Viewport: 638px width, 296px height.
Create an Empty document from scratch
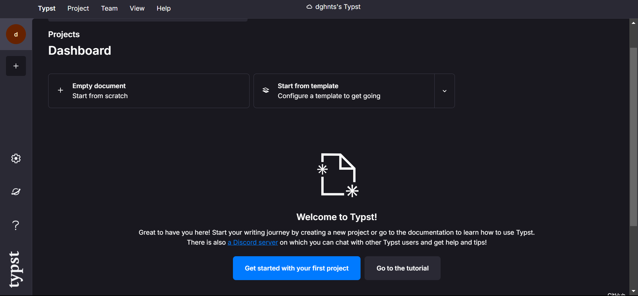(x=149, y=91)
